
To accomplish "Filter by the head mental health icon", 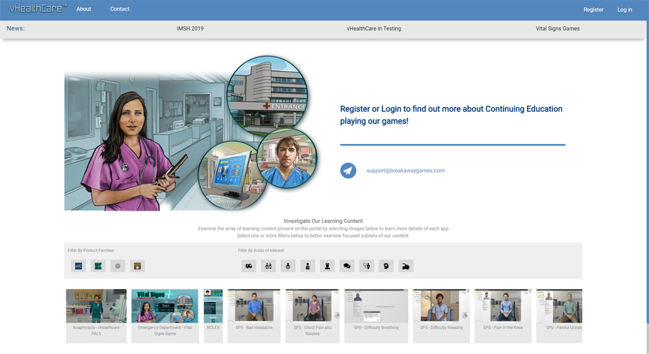I will pyautogui.click(x=386, y=266).
